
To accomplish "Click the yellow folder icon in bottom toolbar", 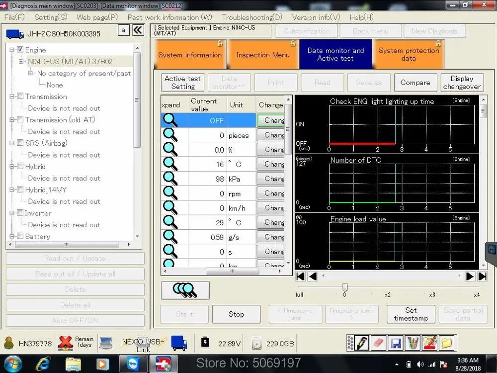I will [446, 343].
